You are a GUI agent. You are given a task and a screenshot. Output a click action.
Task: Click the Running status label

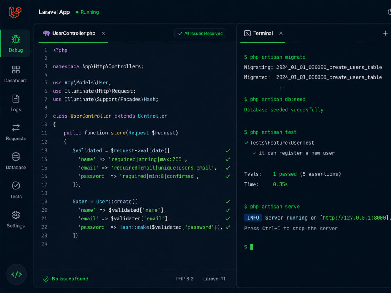pos(90,12)
